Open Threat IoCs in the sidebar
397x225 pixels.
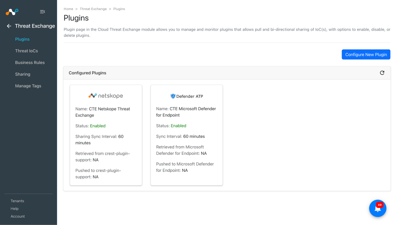[26, 51]
